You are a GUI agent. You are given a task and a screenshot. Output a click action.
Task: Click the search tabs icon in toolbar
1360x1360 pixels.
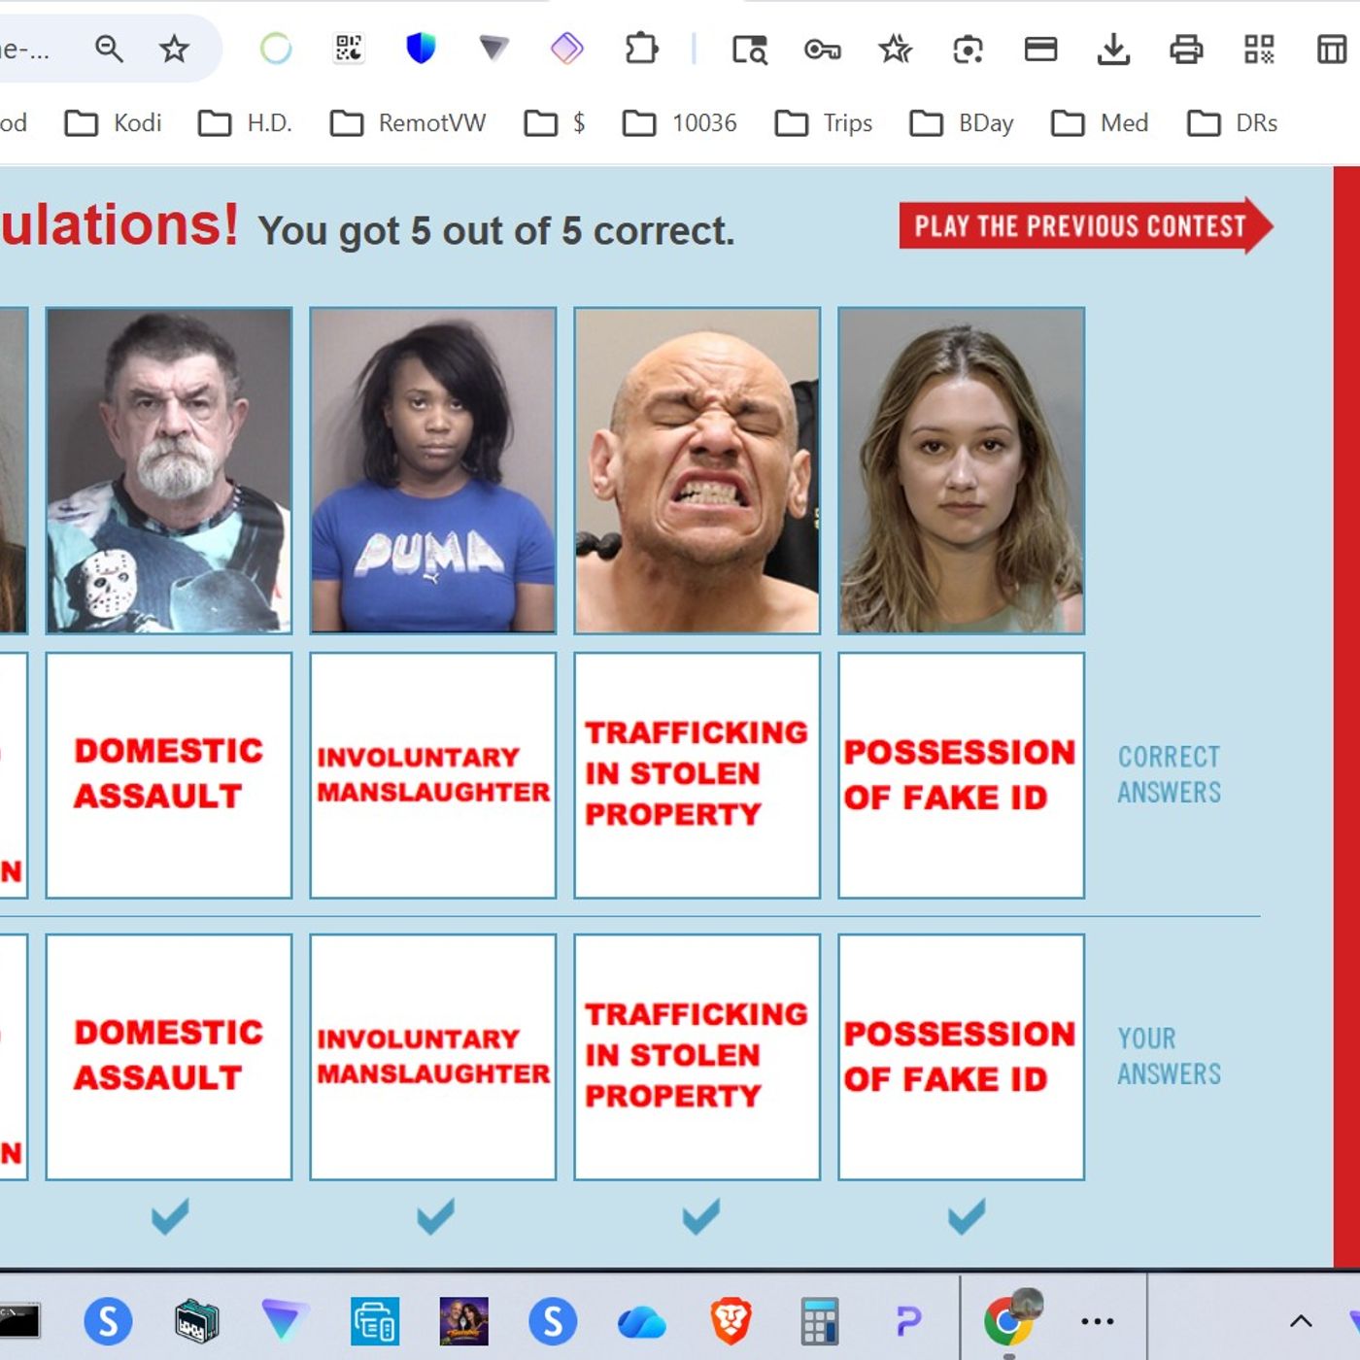750,50
